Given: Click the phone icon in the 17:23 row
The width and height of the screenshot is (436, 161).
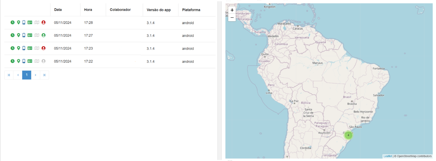Looking at the screenshot, I should tap(24, 48).
